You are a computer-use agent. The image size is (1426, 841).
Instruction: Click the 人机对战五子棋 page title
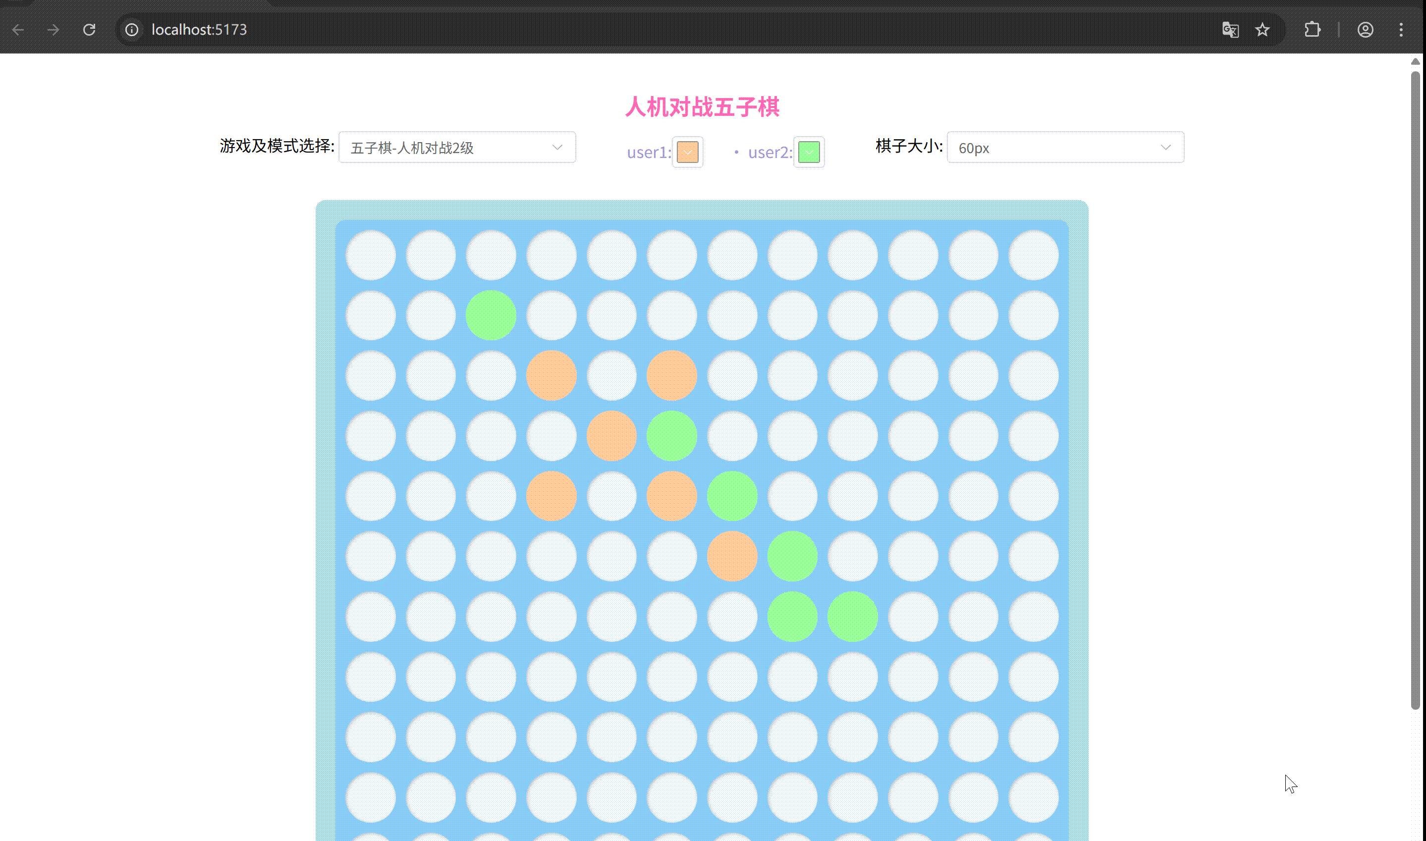coord(703,106)
